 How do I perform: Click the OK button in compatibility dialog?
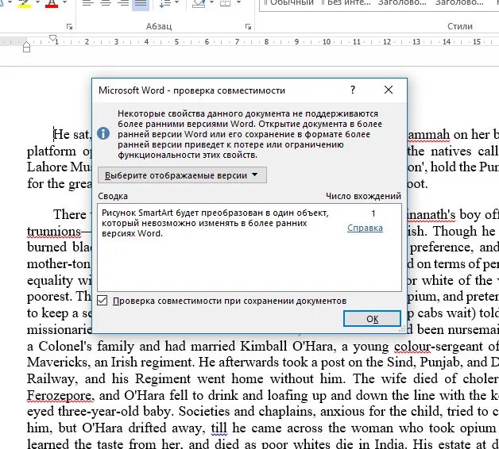(x=372, y=318)
